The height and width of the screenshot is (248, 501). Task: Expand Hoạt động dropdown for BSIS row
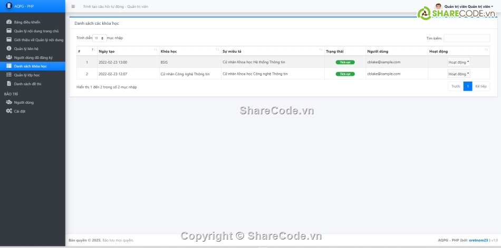click(x=459, y=62)
